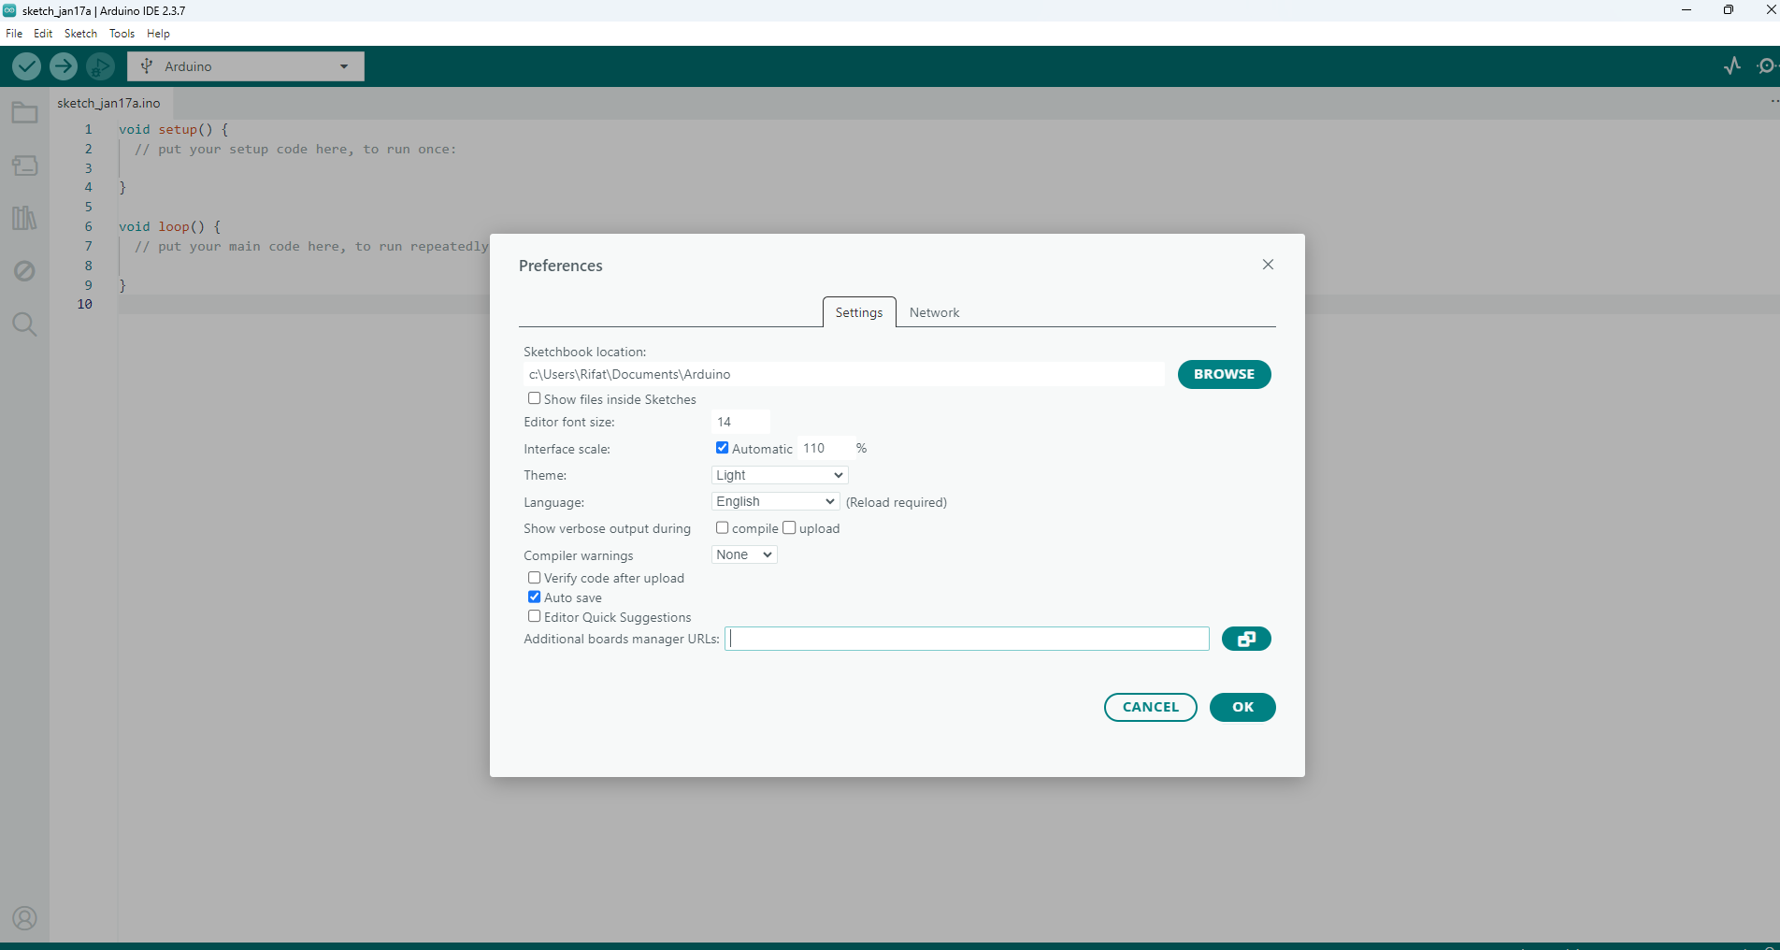
Task: Open the Boards Manager sidebar icon
Action: click(x=24, y=166)
